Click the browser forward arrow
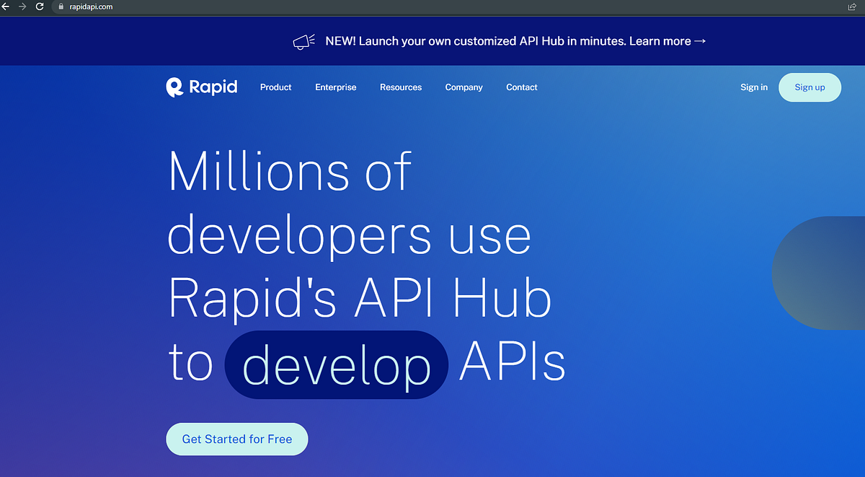Viewport: 865px width, 477px height. [x=22, y=6]
